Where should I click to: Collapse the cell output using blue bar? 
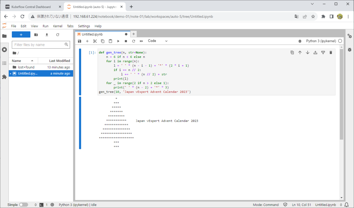tap(80, 123)
